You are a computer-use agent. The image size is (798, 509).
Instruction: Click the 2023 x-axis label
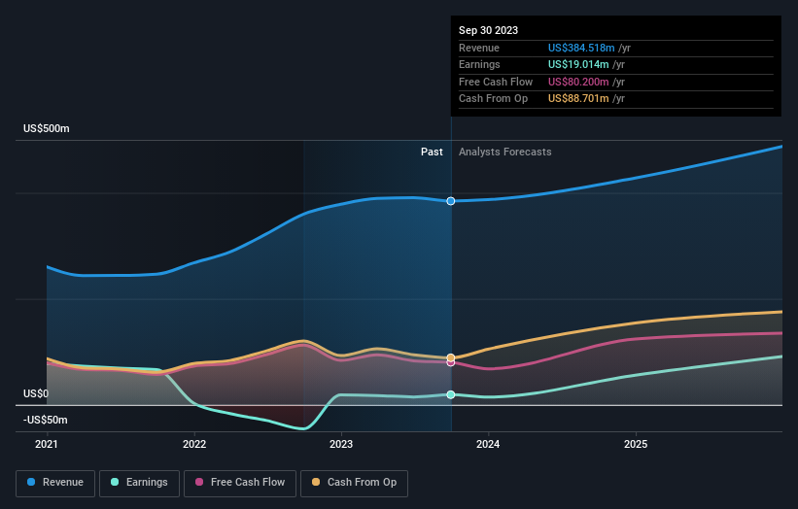341,445
